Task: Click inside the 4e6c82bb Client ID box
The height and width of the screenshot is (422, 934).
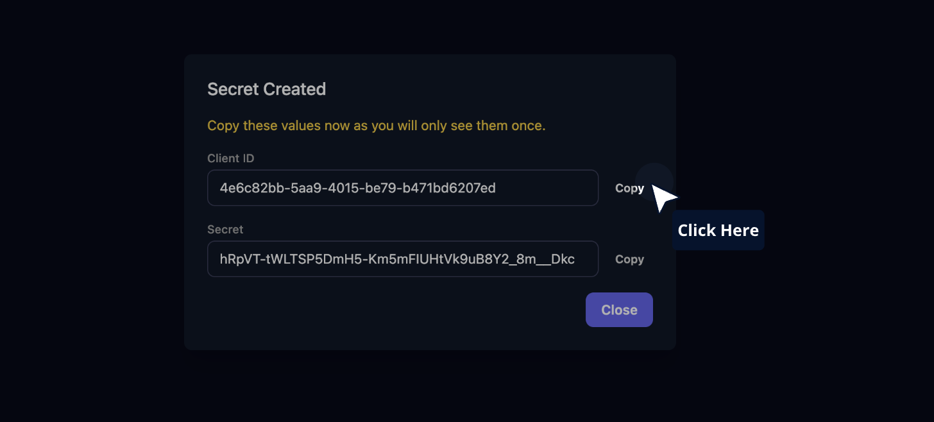Action: click(403, 187)
